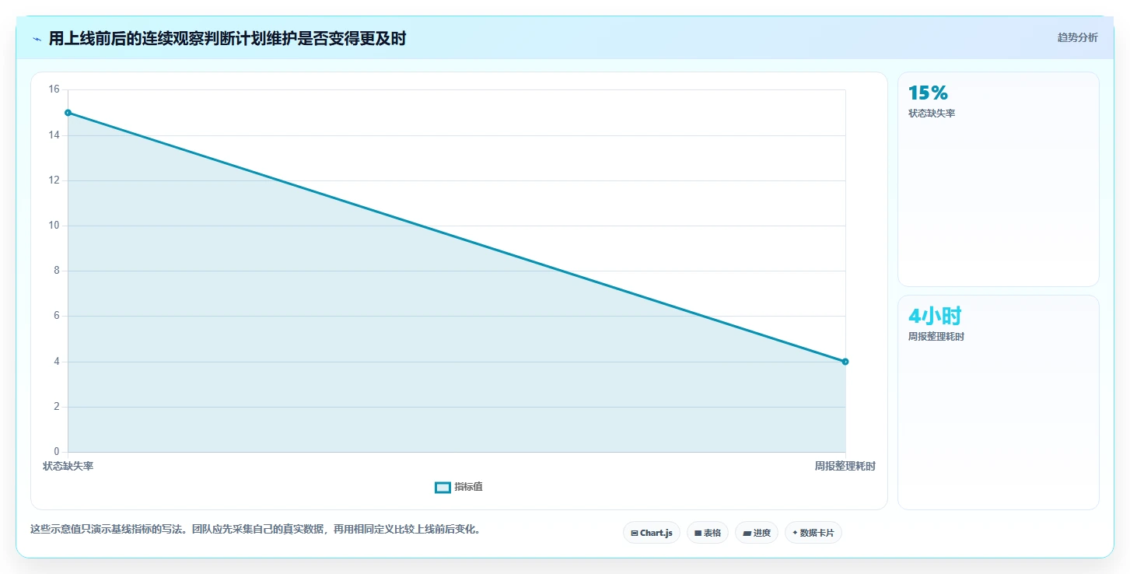Toggle the 指标值 legend color box
Image resolution: width=1130 pixels, height=574 pixels.
click(443, 487)
